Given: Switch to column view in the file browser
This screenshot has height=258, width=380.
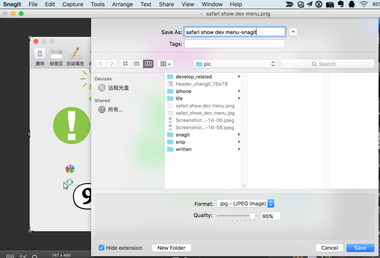Looking at the screenshot, I should [x=148, y=64].
